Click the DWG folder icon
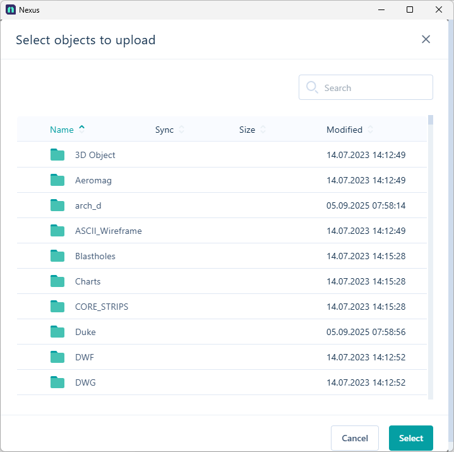The width and height of the screenshot is (454, 452). point(57,382)
